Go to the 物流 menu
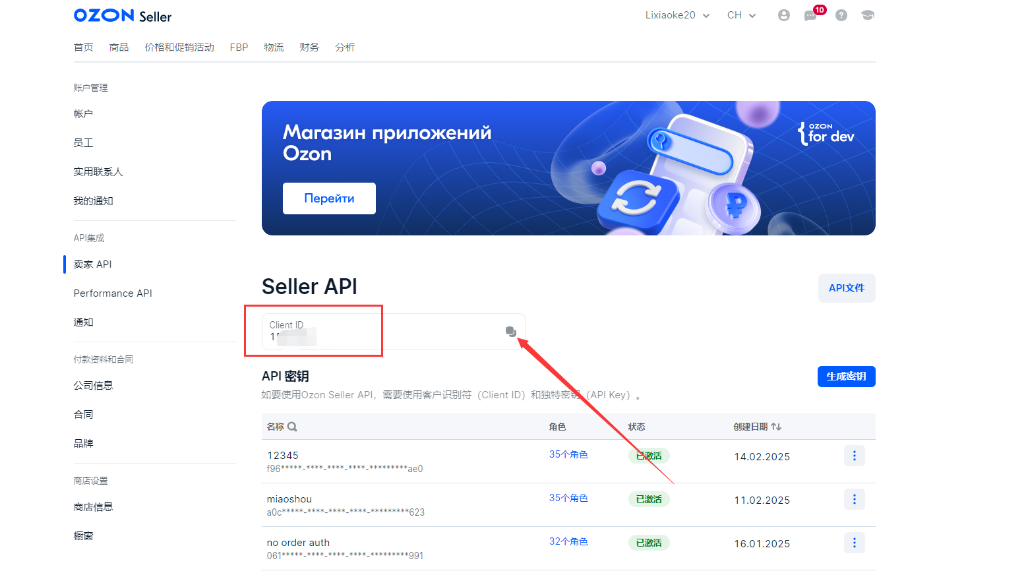 coord(274,47)
